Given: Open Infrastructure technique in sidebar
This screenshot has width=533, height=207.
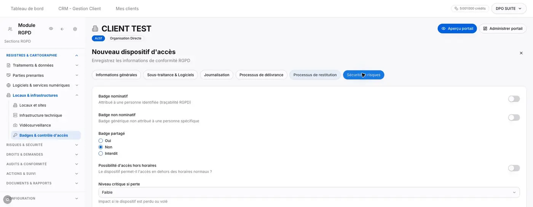Looking at the screenshot, I should [46, 115].
